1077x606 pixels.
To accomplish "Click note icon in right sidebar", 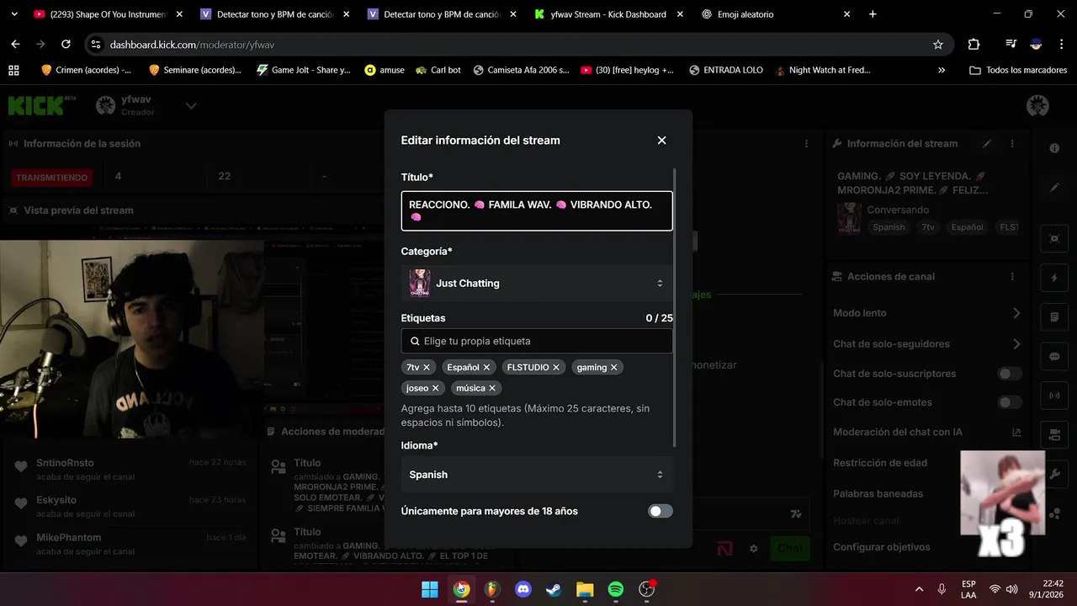I will tap(1054, 317).
